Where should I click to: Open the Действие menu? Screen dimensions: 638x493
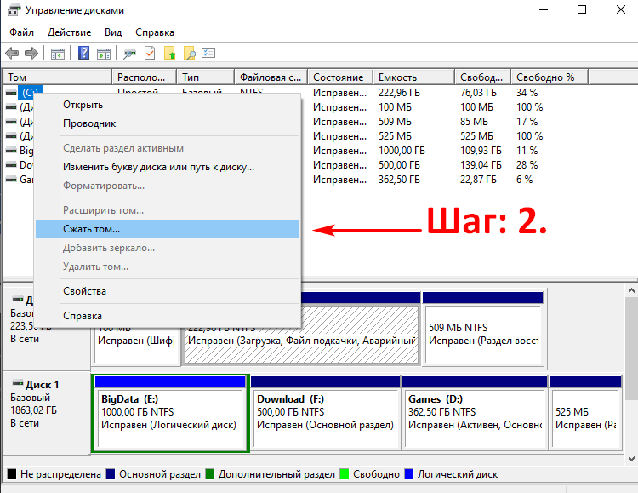point(69,32)
